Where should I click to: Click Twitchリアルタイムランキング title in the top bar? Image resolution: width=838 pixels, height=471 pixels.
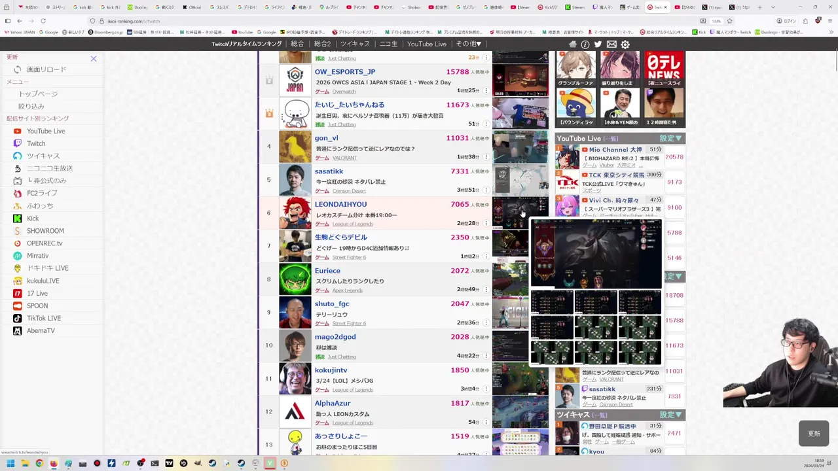pos(246,44)
